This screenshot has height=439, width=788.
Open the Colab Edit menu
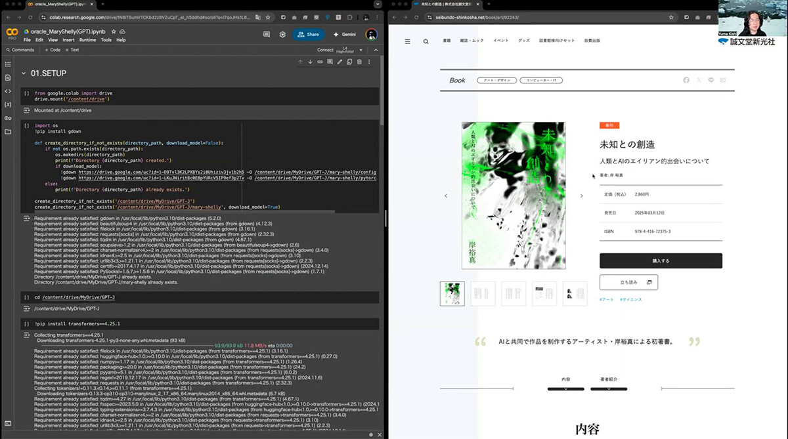tap(39, 40)
